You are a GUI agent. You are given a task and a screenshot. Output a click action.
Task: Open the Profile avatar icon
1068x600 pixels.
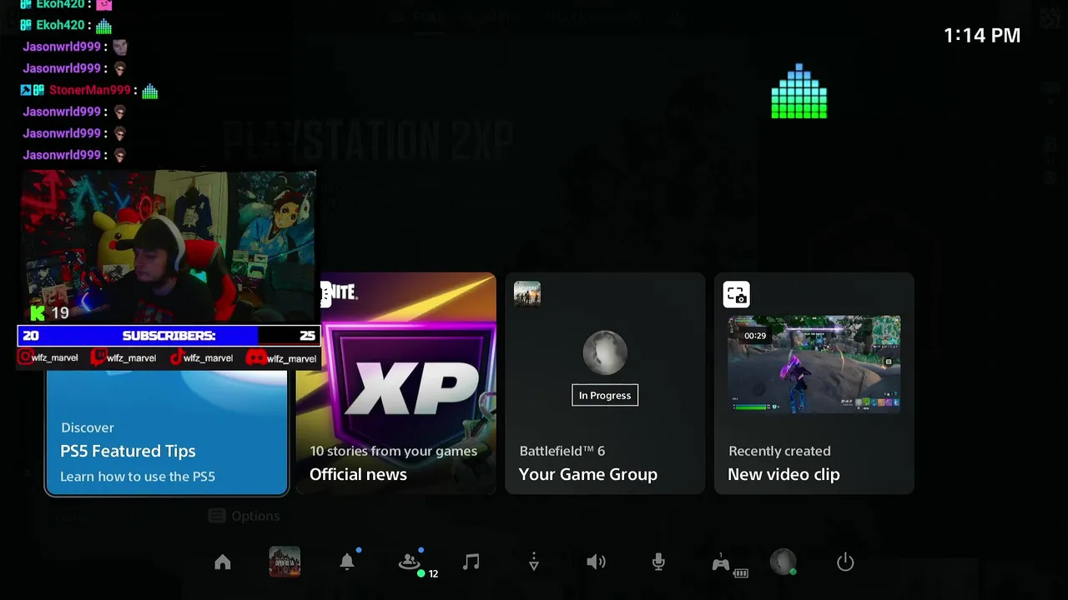click(x=783, y=562)
